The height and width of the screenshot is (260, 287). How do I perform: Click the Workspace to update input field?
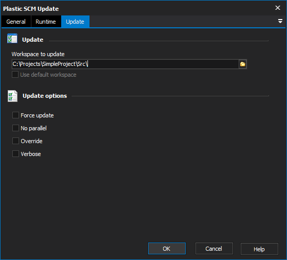(x=125, y=64)
